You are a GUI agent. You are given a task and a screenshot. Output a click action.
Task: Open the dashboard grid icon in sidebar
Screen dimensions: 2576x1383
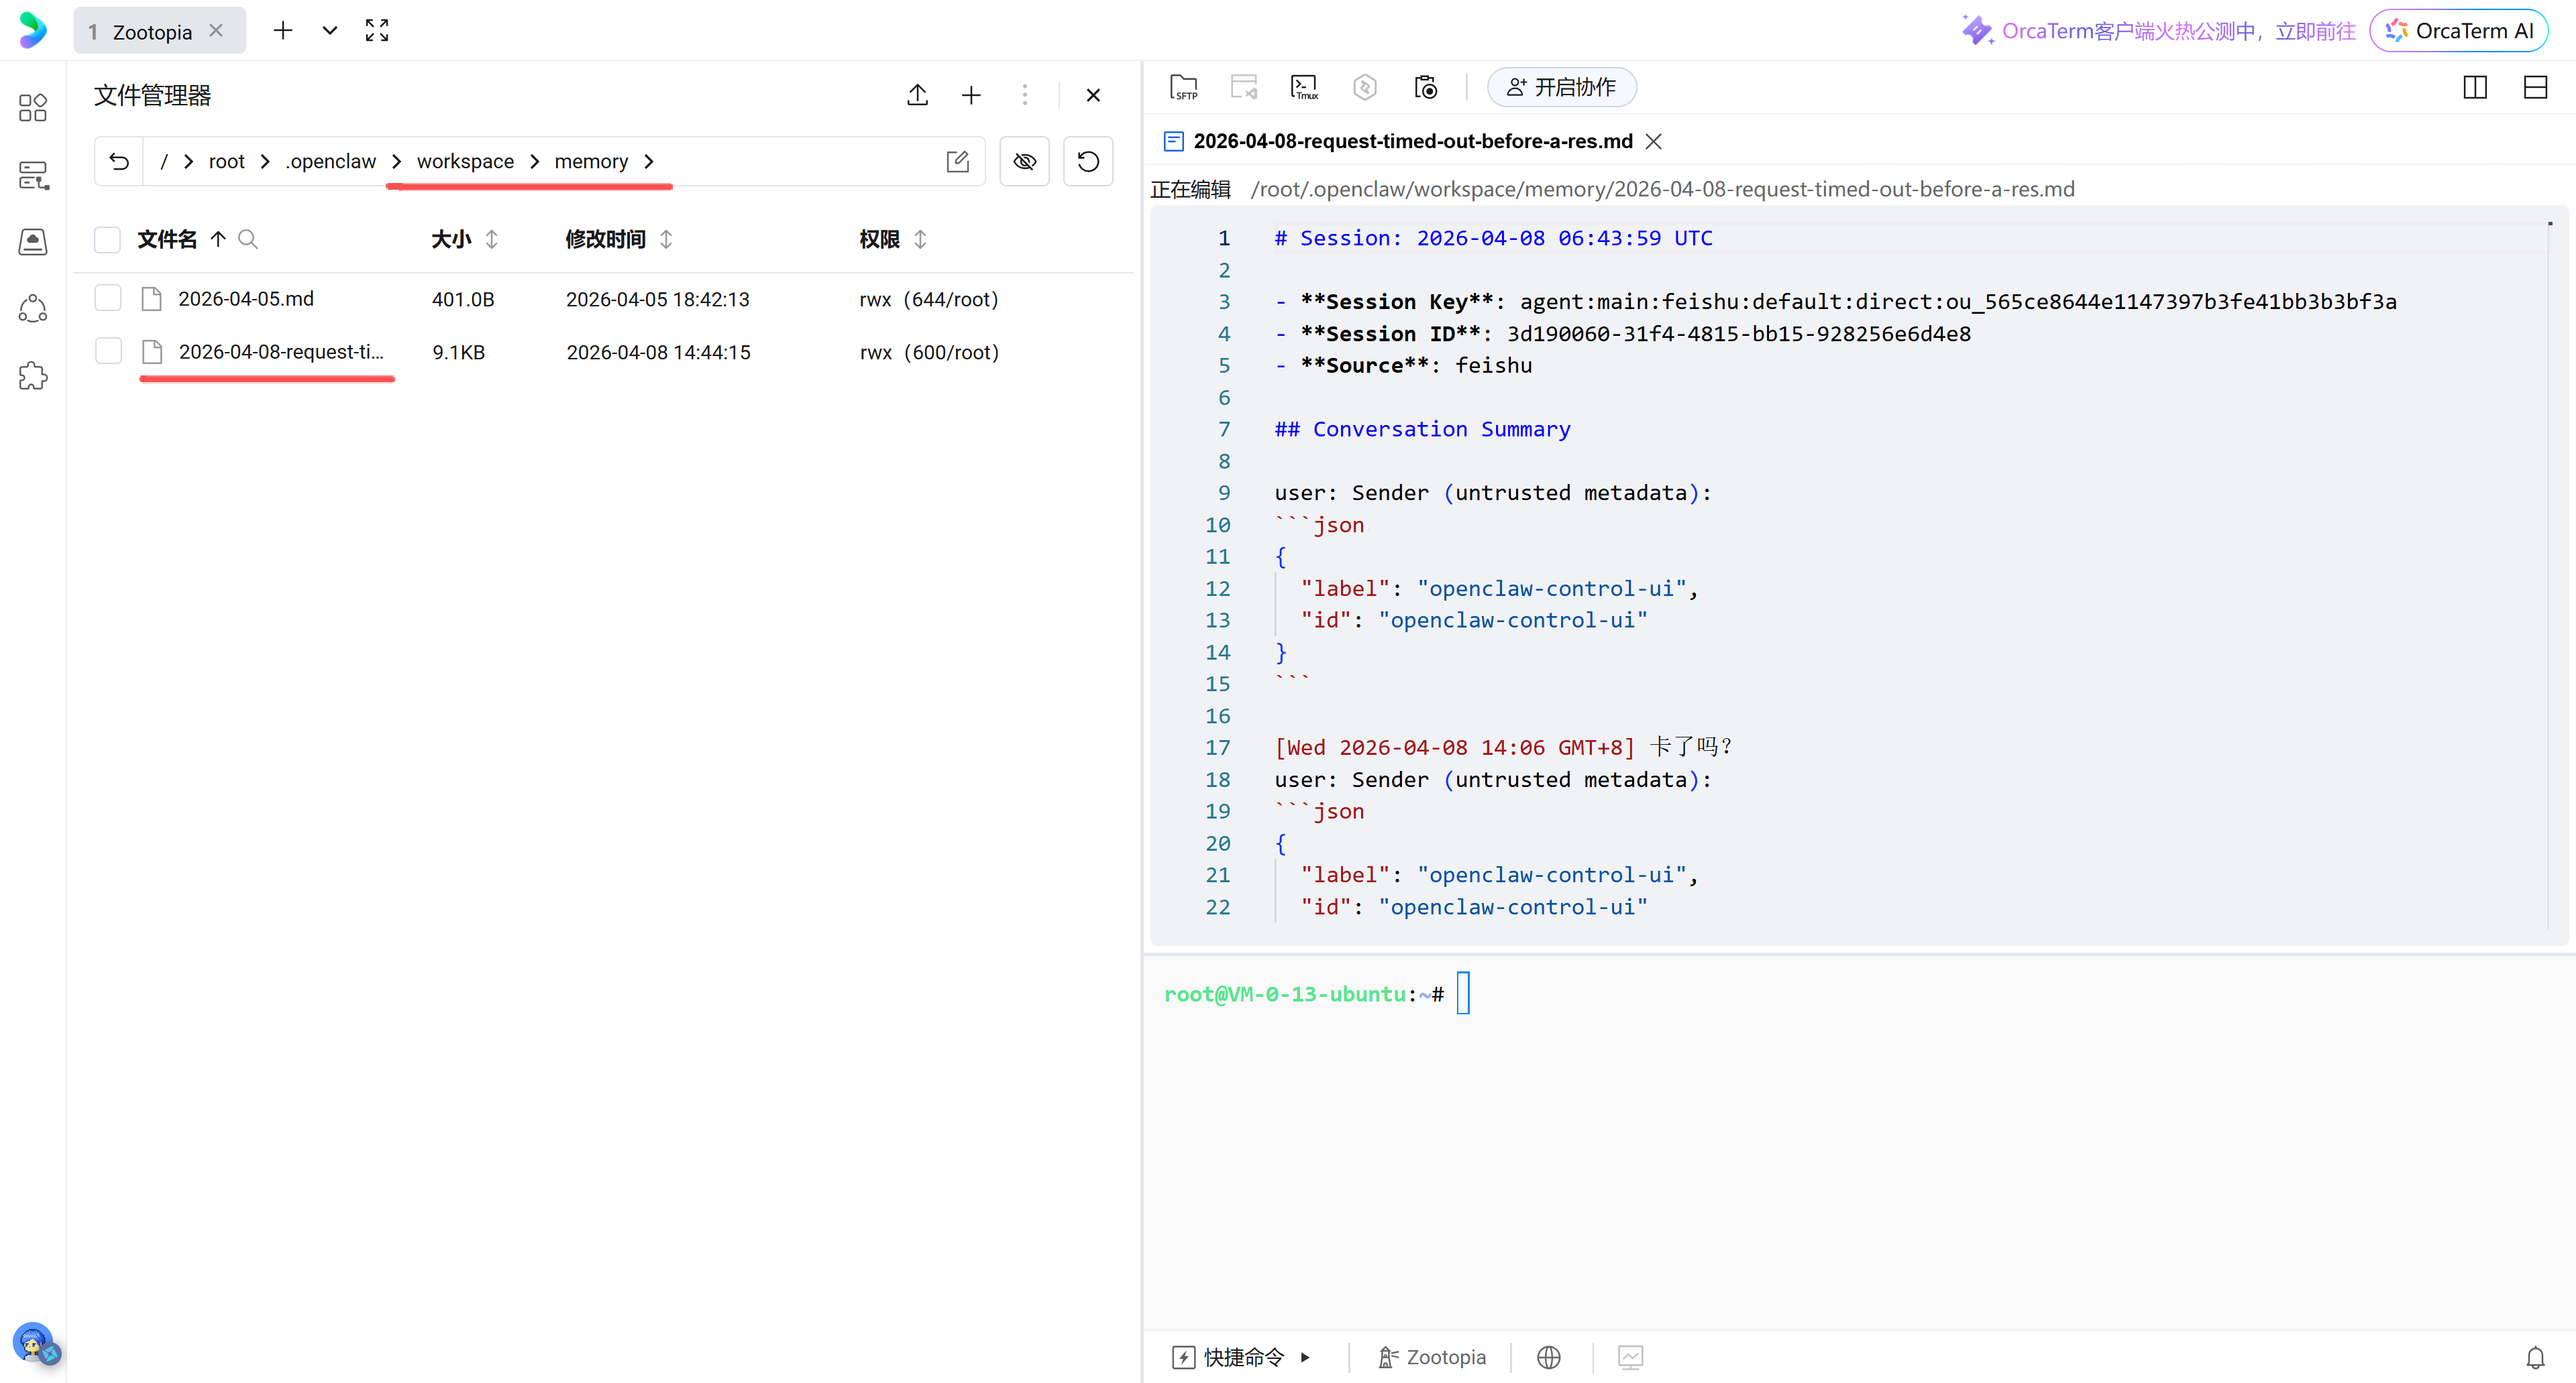[x=33, y=107]
